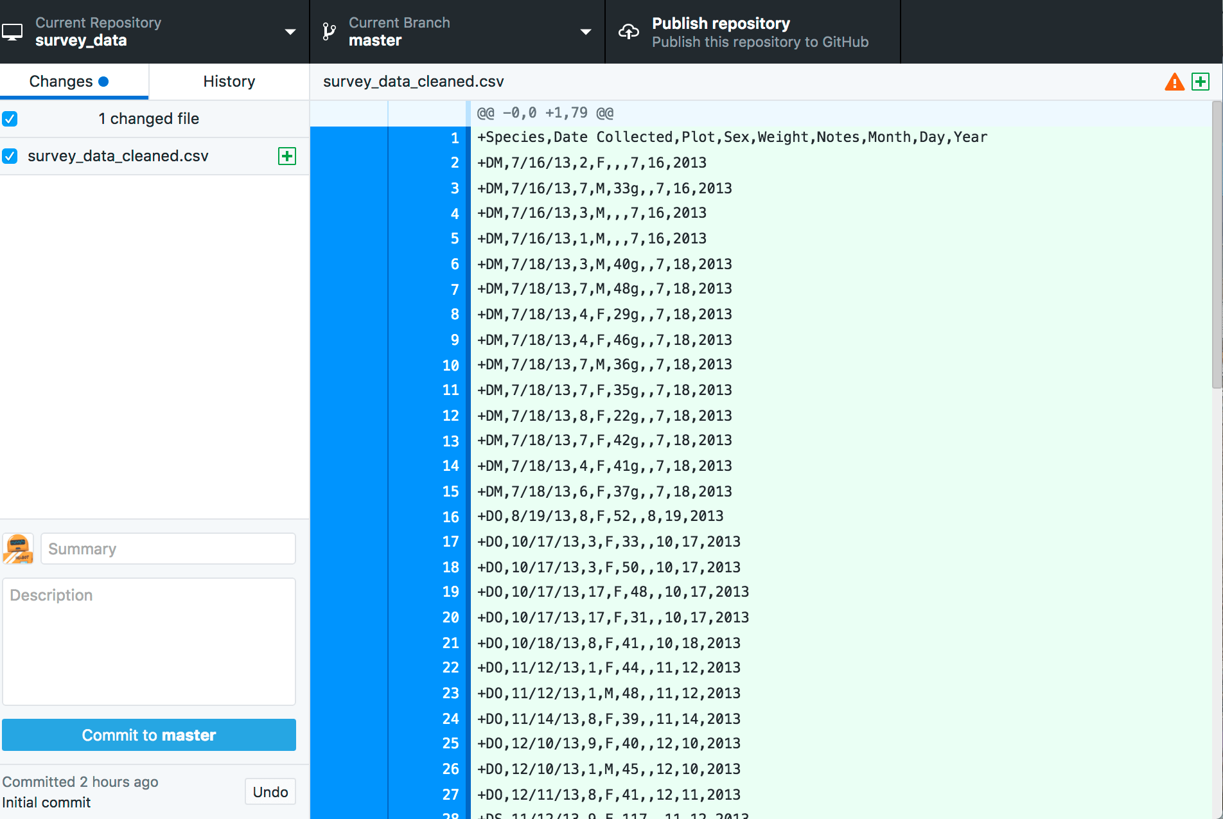Image resolution: width=1223 pixels, height=819 pixels.
Task: Switch to the History tab
Action: coord(228,81)
